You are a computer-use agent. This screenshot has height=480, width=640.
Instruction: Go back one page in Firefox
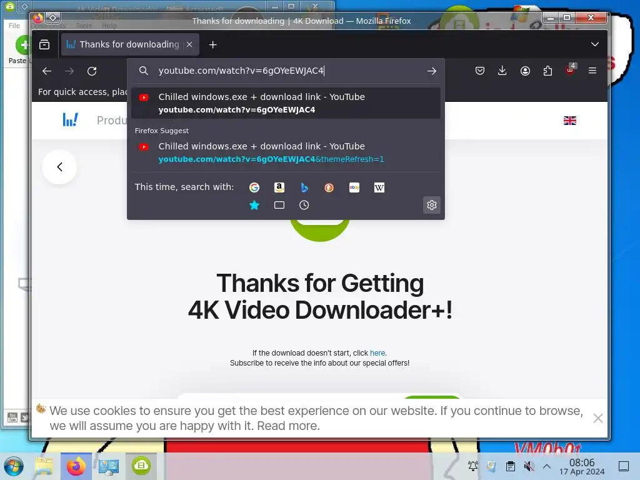point(47,71)
